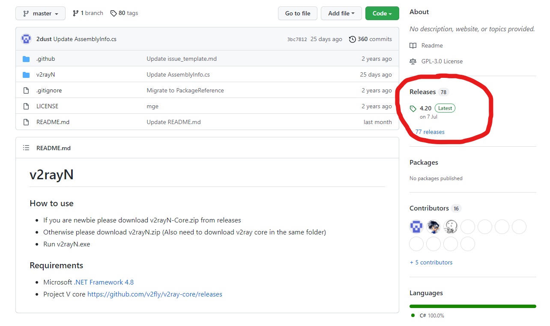This screenshot has height=326, width=550.
Task: Click the 2dust author avatar
Action: (x=26, y=39)
